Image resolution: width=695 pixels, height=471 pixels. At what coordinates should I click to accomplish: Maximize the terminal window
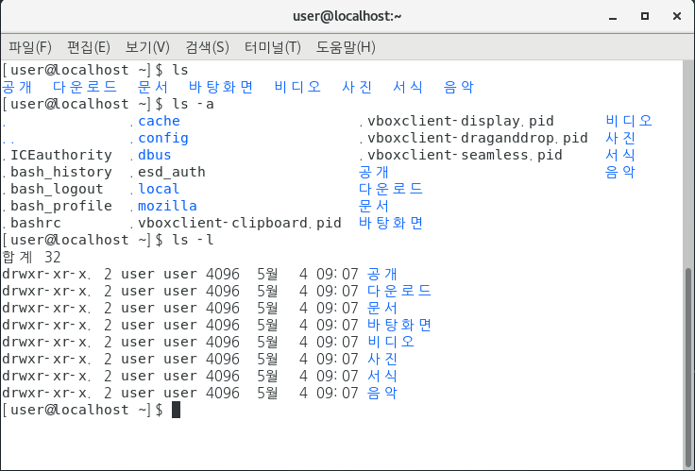coord(645,16)
